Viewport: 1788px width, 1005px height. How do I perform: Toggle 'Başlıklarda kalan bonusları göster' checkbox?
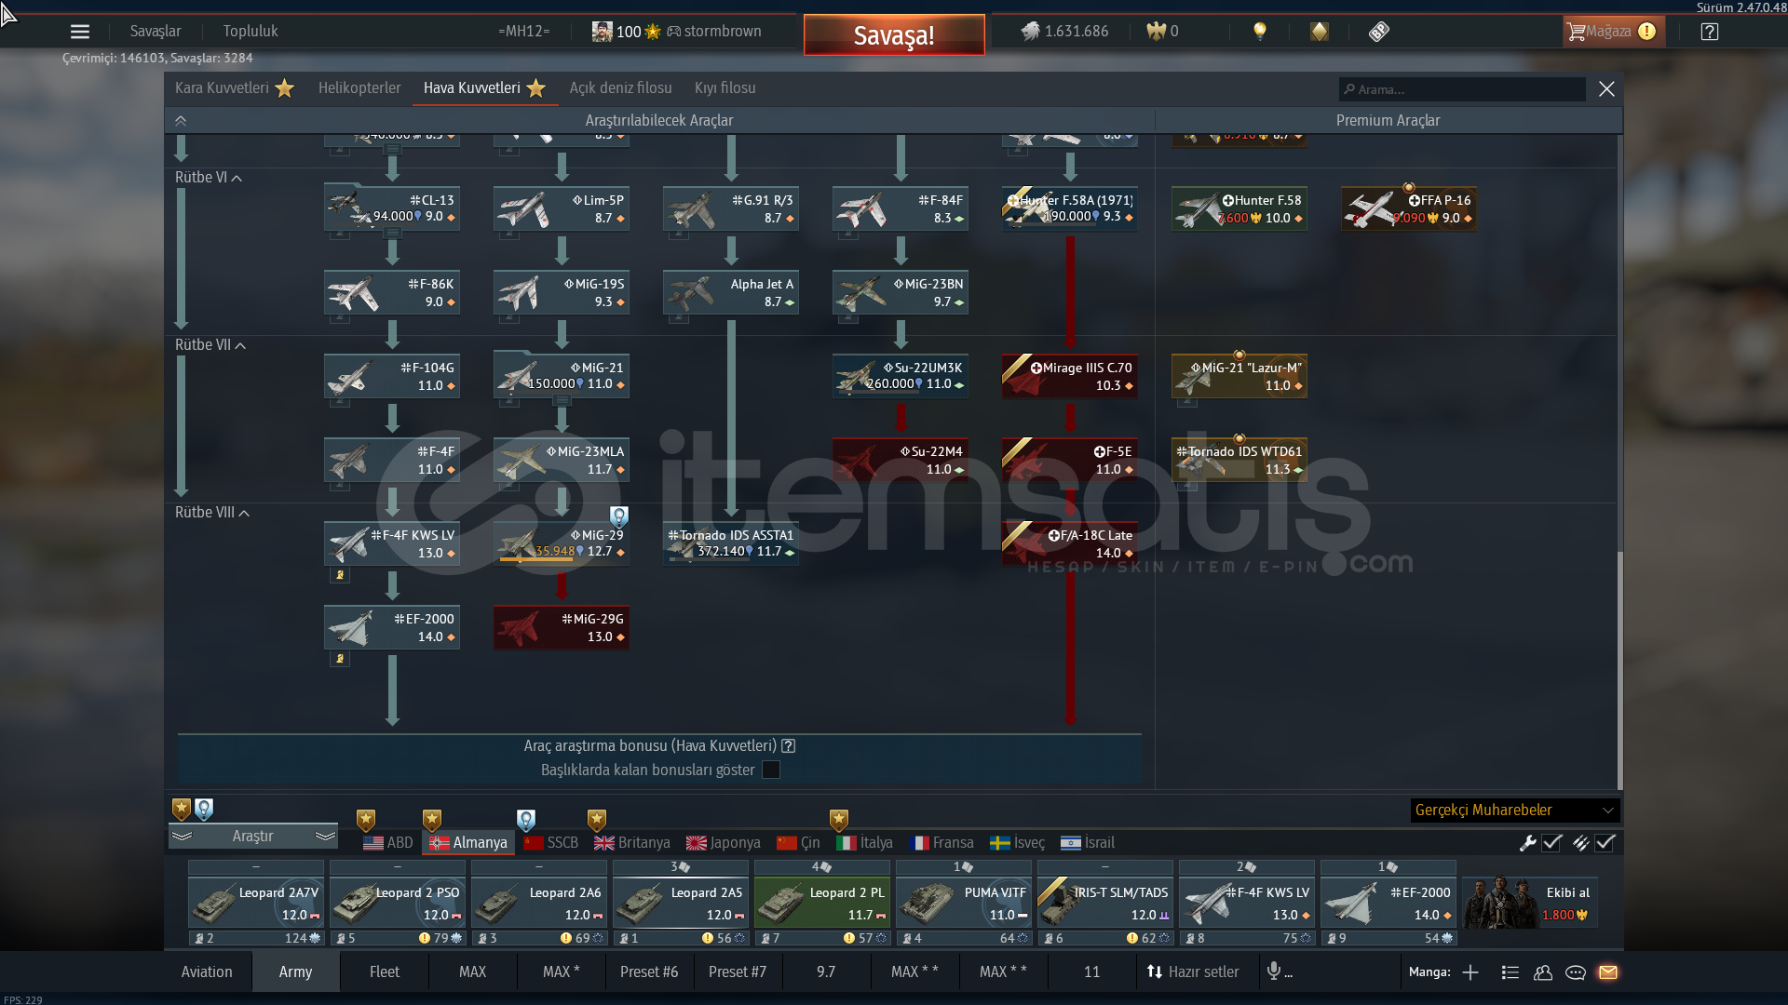(771, 770)
